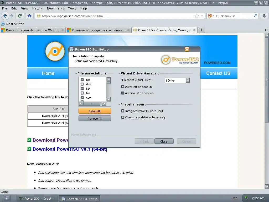
Task: Open Number of Virtual Drives dropdown
Action: pos(188,80)
